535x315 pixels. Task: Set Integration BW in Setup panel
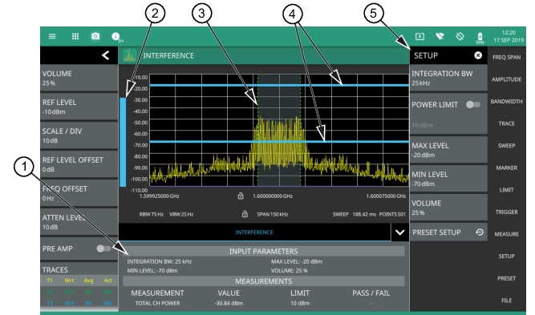[448, 78]
